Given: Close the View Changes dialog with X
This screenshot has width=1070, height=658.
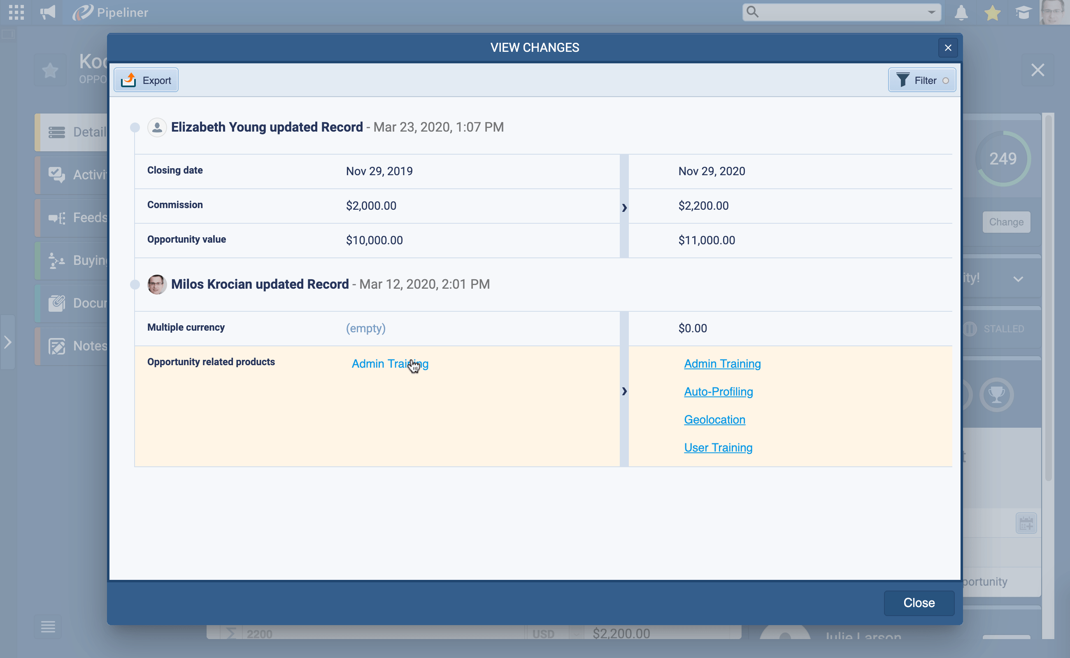Looking at the screenshot, I should pos(948,48).
